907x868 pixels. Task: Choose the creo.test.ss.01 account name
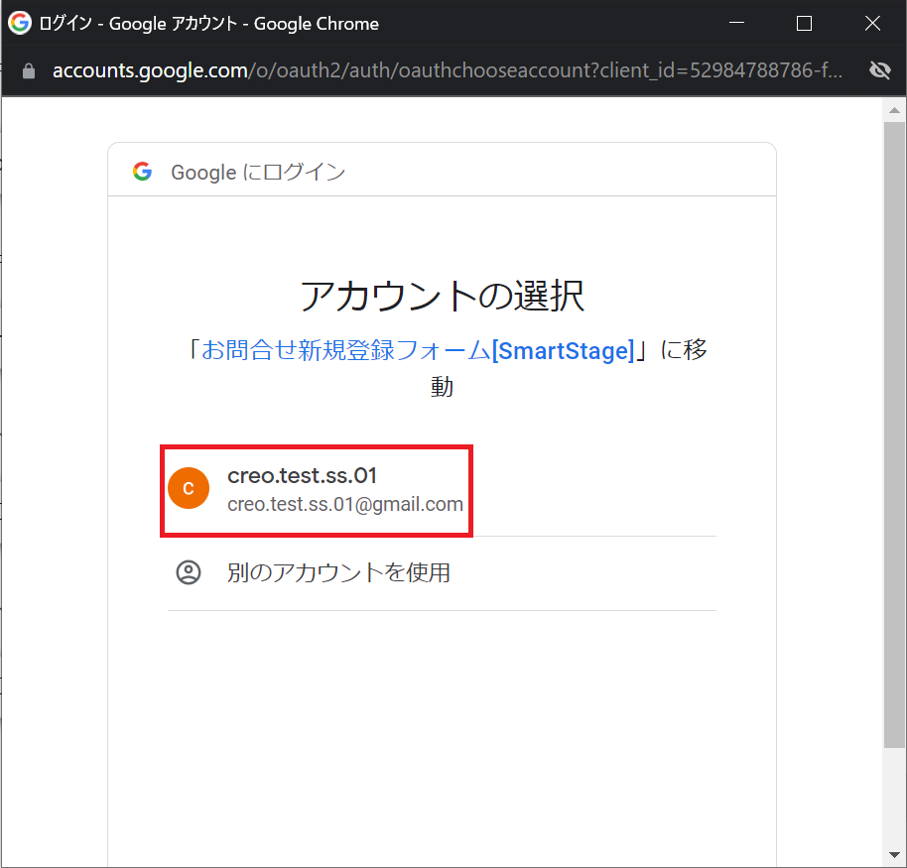pyautogui.click(x=302, y=476)
